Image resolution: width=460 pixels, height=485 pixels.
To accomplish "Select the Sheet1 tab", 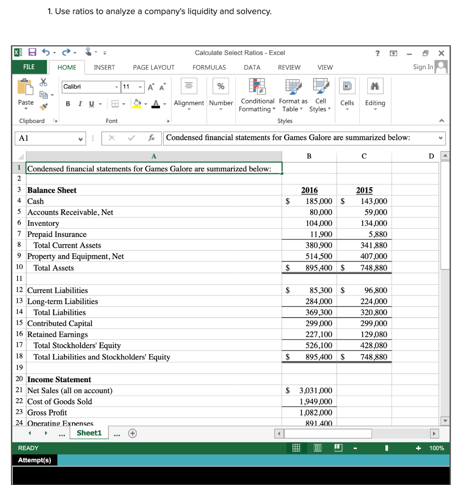I will pos(88,432).
